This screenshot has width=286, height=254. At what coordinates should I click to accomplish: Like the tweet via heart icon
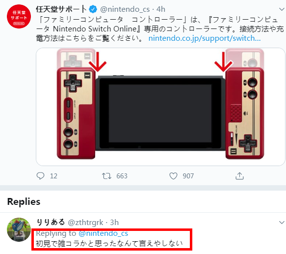tap(173, 176)
